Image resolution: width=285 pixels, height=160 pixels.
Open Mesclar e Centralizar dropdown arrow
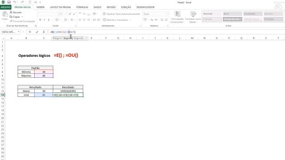[130, 20]
